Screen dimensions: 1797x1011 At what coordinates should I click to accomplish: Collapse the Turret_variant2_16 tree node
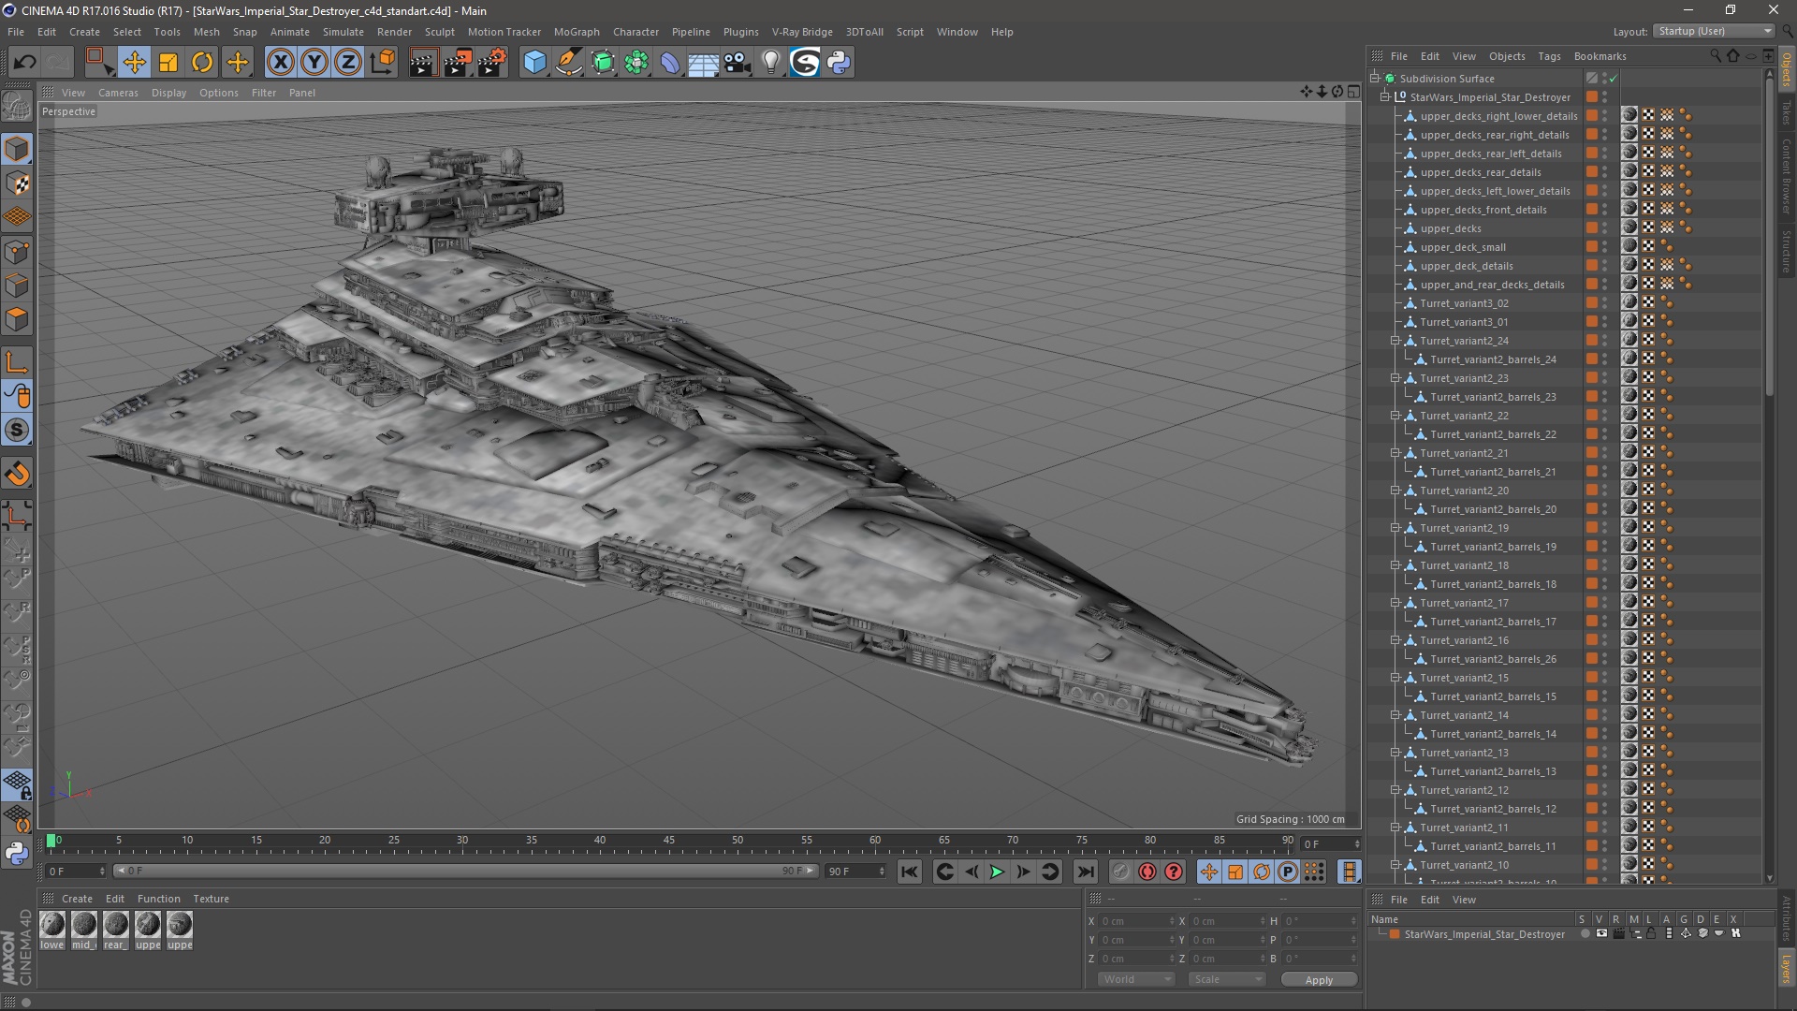(x=1395, y=640)
